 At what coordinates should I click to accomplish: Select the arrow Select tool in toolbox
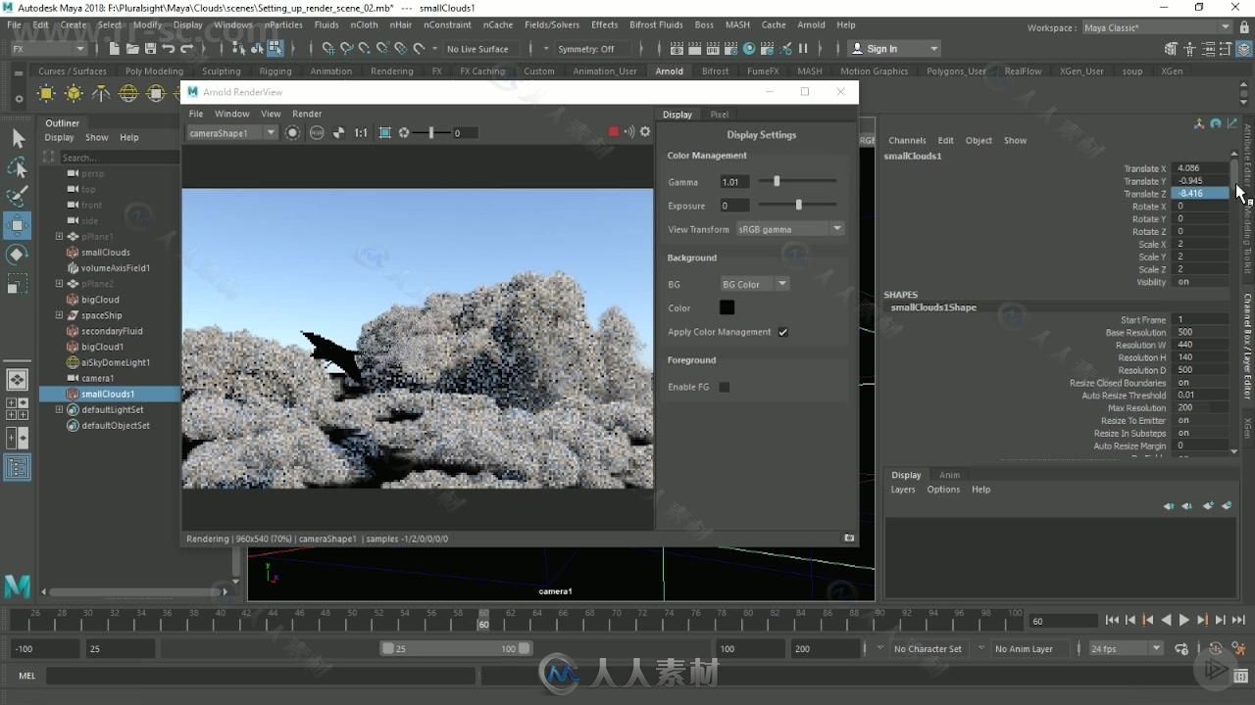[x=18, y=139]
